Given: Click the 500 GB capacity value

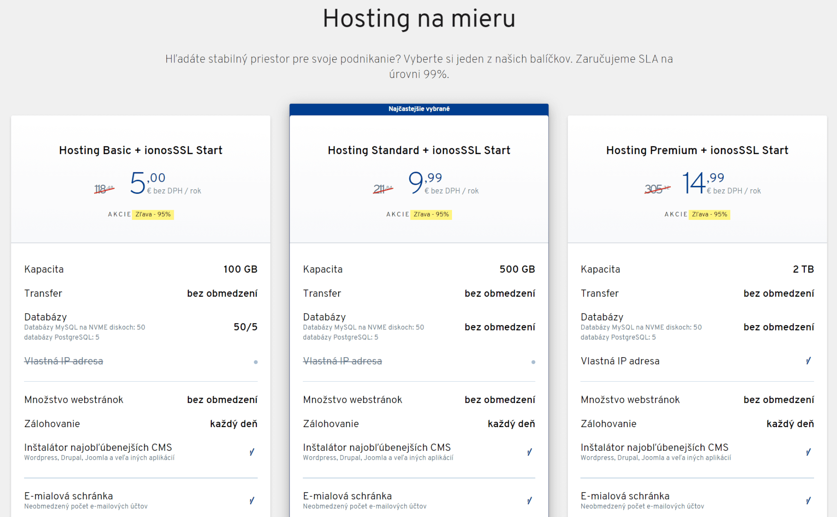Looking at the screenshot, I should click(x=517, y=269).
